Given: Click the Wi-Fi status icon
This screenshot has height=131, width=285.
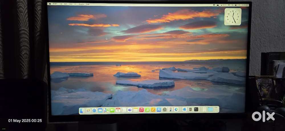Looking at the screenshot, I should click(x=229, y=5).
